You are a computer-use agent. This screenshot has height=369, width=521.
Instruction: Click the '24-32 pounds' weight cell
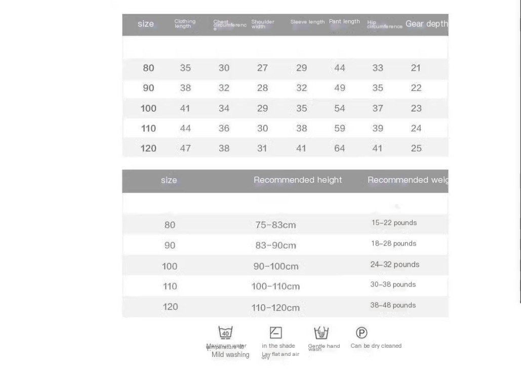tap(395, 264)
